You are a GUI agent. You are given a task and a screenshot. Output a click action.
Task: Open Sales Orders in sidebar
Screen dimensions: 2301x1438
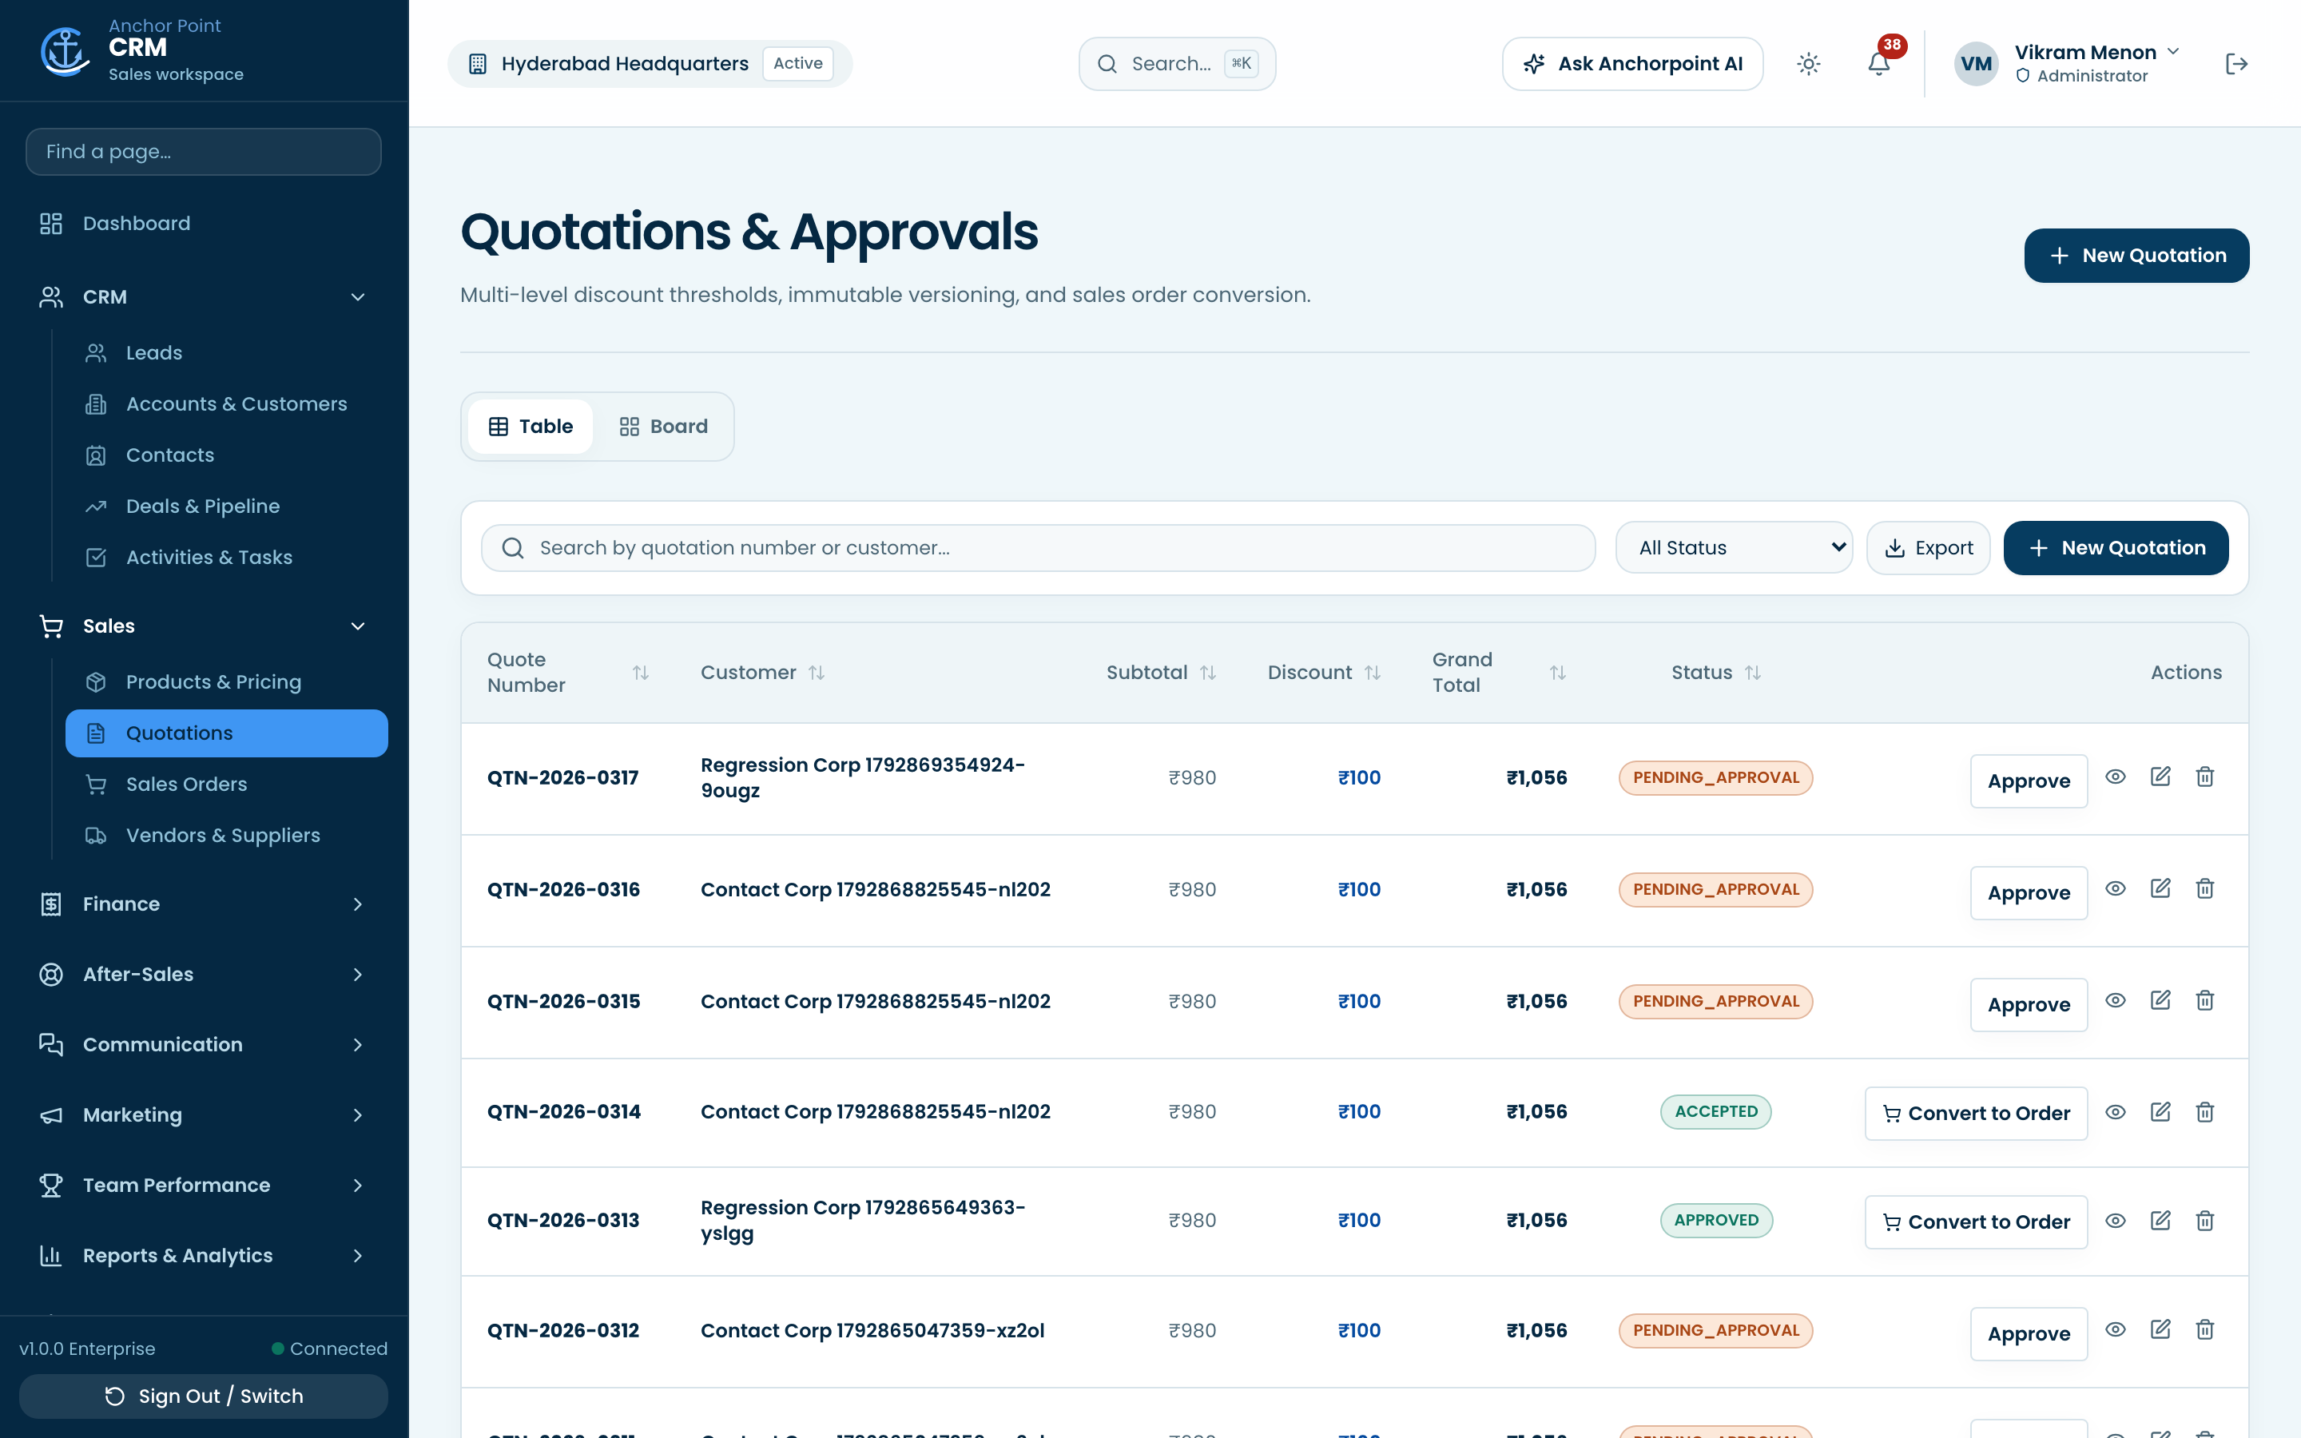click(226, 784)
